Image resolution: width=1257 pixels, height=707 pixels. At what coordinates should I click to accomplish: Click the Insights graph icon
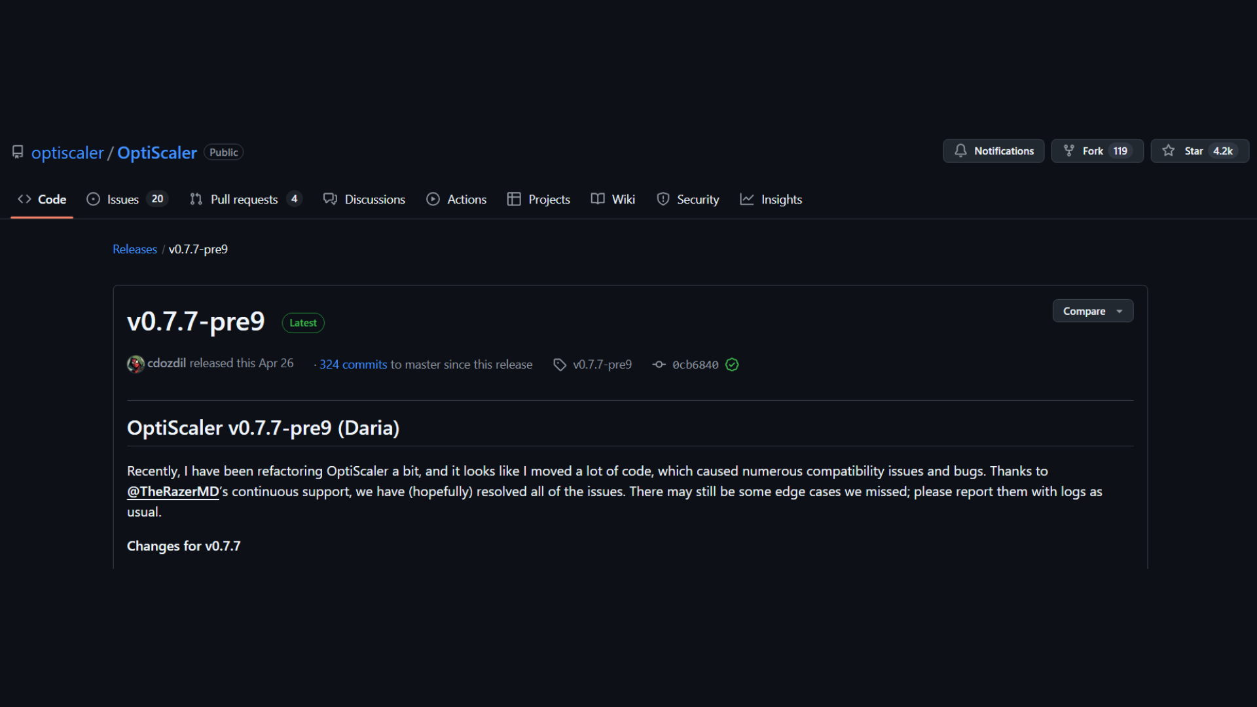[747, 199]
